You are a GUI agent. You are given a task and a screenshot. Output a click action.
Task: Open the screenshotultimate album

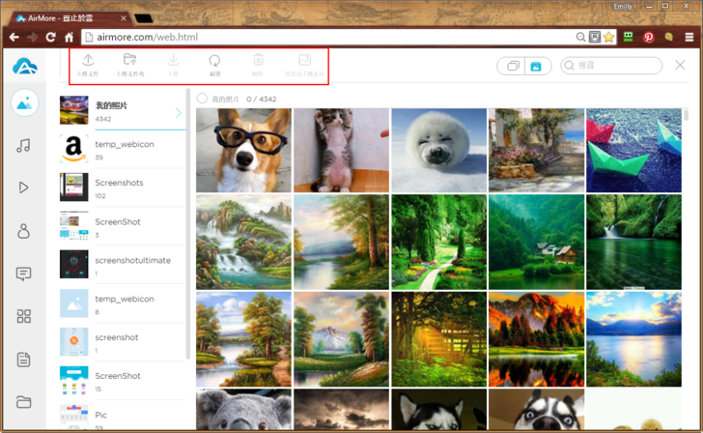click(x=123, y=265)
